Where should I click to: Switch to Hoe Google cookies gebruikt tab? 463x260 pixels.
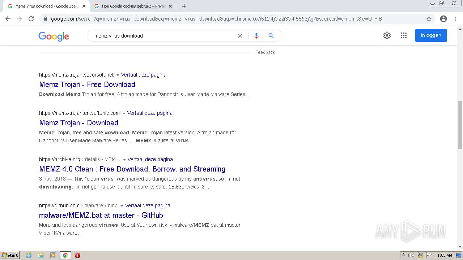[x=133, y=6]
